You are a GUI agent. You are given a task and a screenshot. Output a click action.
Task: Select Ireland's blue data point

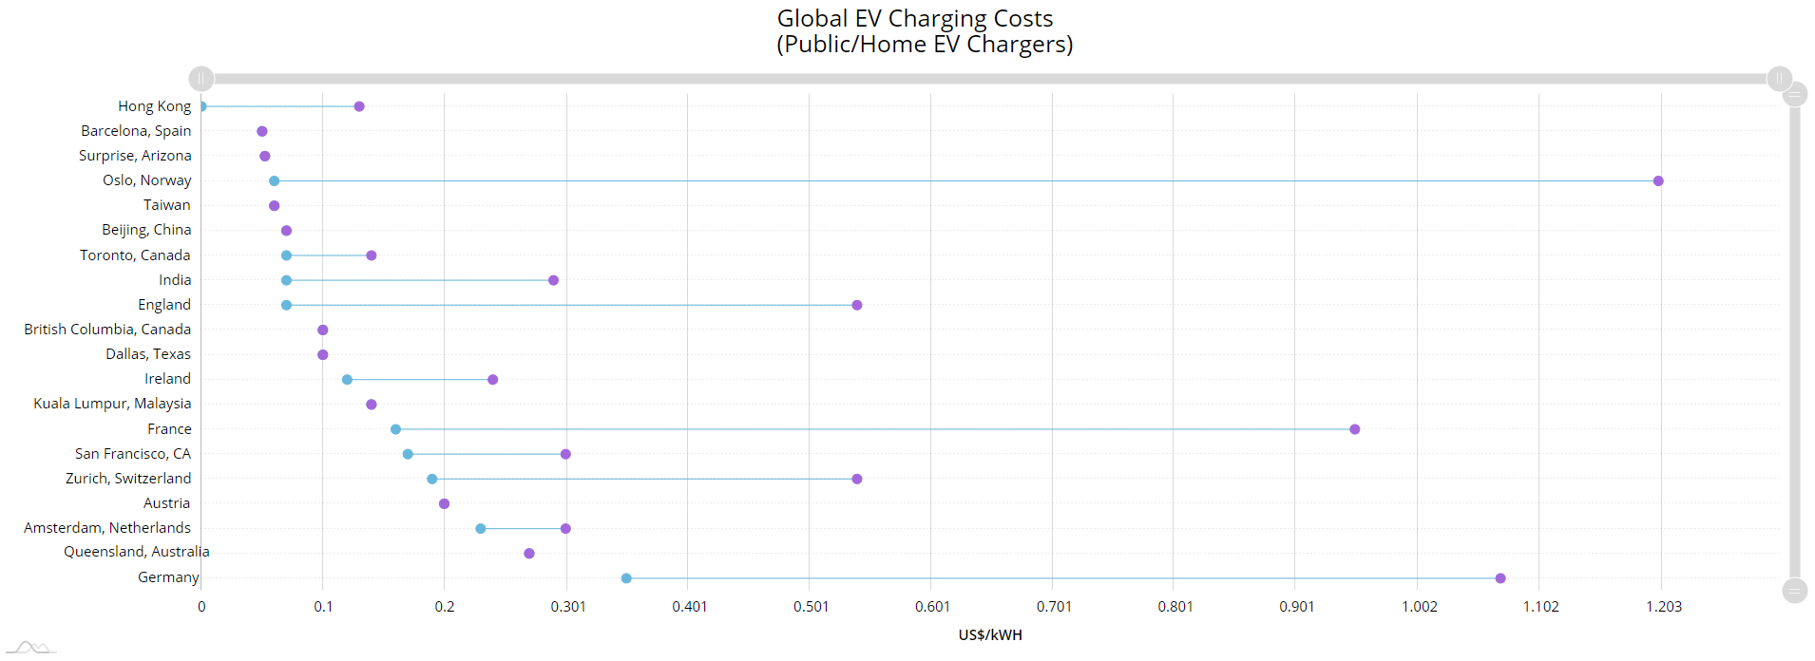[x=347, y=380]
